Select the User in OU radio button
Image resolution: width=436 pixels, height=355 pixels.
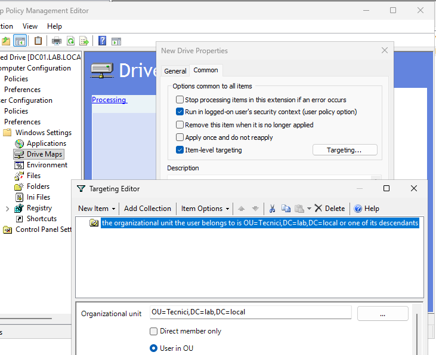[153, 348]
